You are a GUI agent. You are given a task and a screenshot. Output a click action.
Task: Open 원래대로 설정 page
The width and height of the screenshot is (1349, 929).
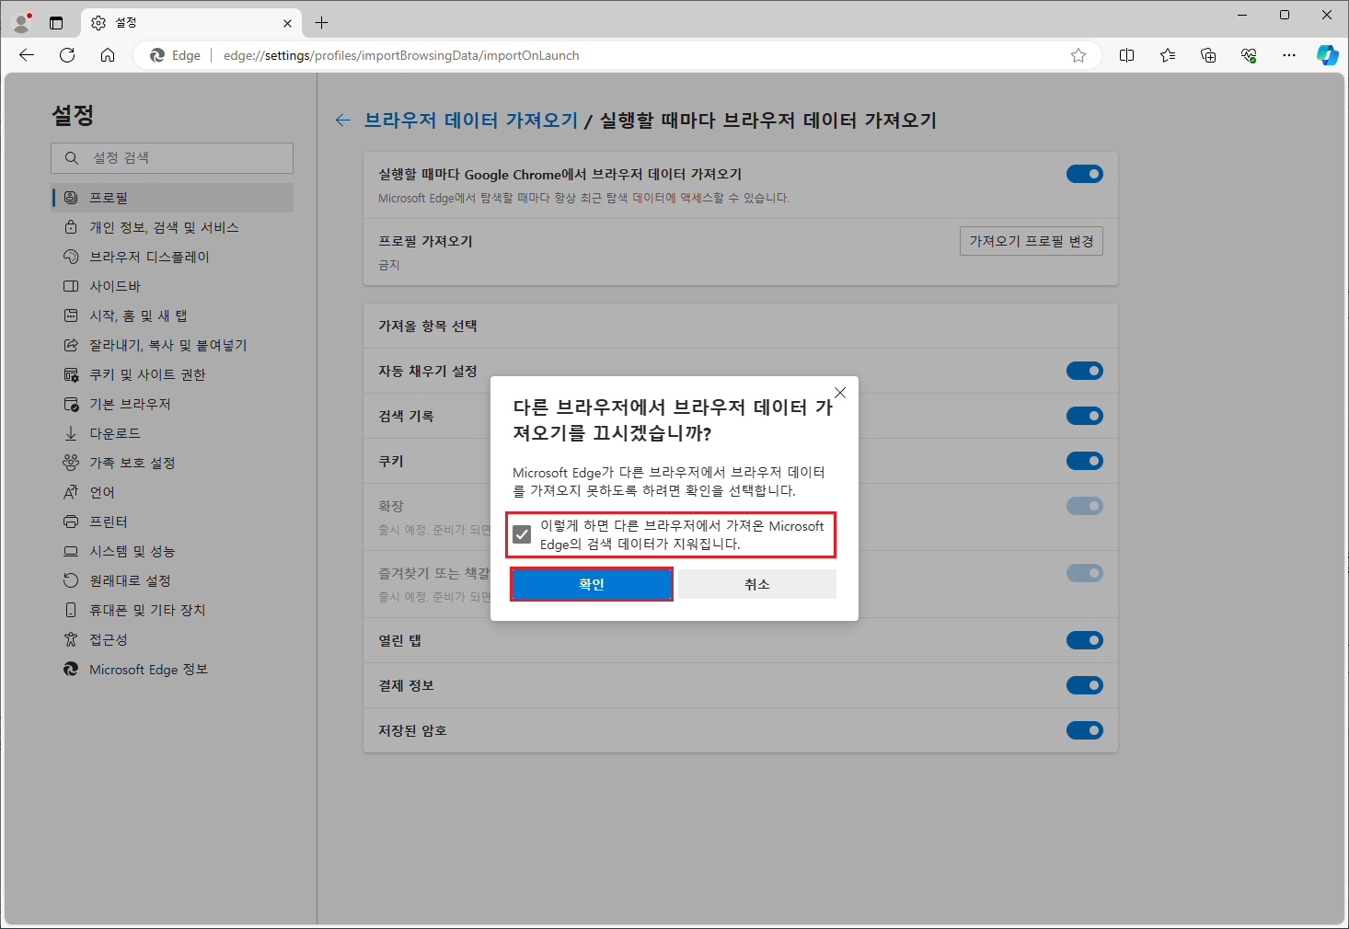click(x=173, y=580)
